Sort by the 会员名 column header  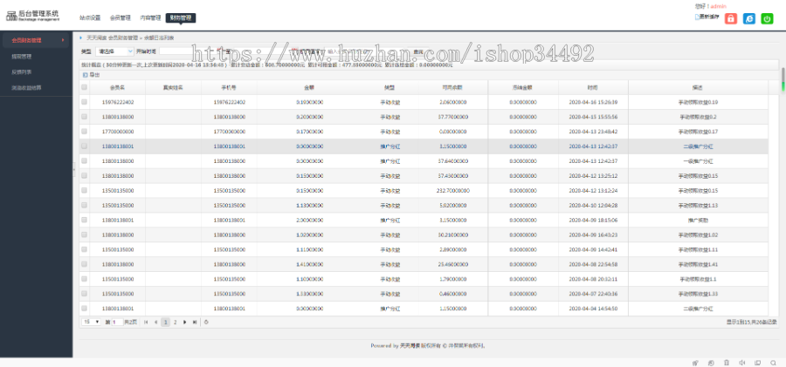[x=117, y=87]
